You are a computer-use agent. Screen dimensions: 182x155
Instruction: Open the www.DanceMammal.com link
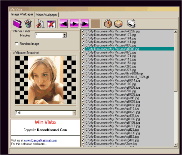(40, 140)
